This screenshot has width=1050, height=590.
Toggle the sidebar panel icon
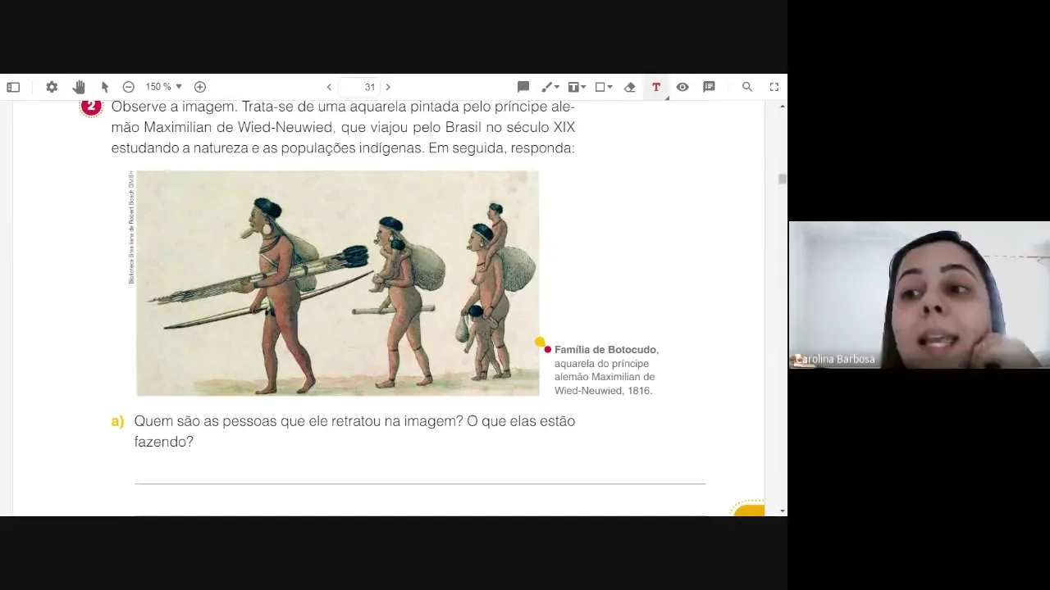(x=13, y=87)
